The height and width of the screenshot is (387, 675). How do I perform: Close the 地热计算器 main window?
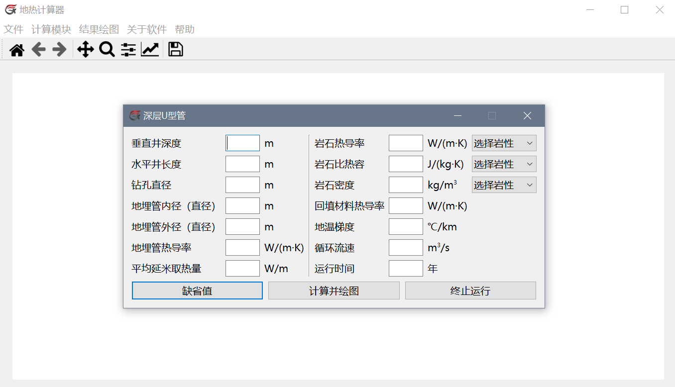click(x=659, y=9)
